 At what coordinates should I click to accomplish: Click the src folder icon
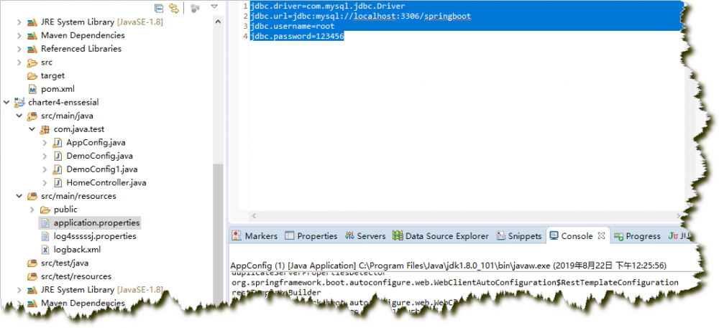pyautogui.click(x=32, y=62)
